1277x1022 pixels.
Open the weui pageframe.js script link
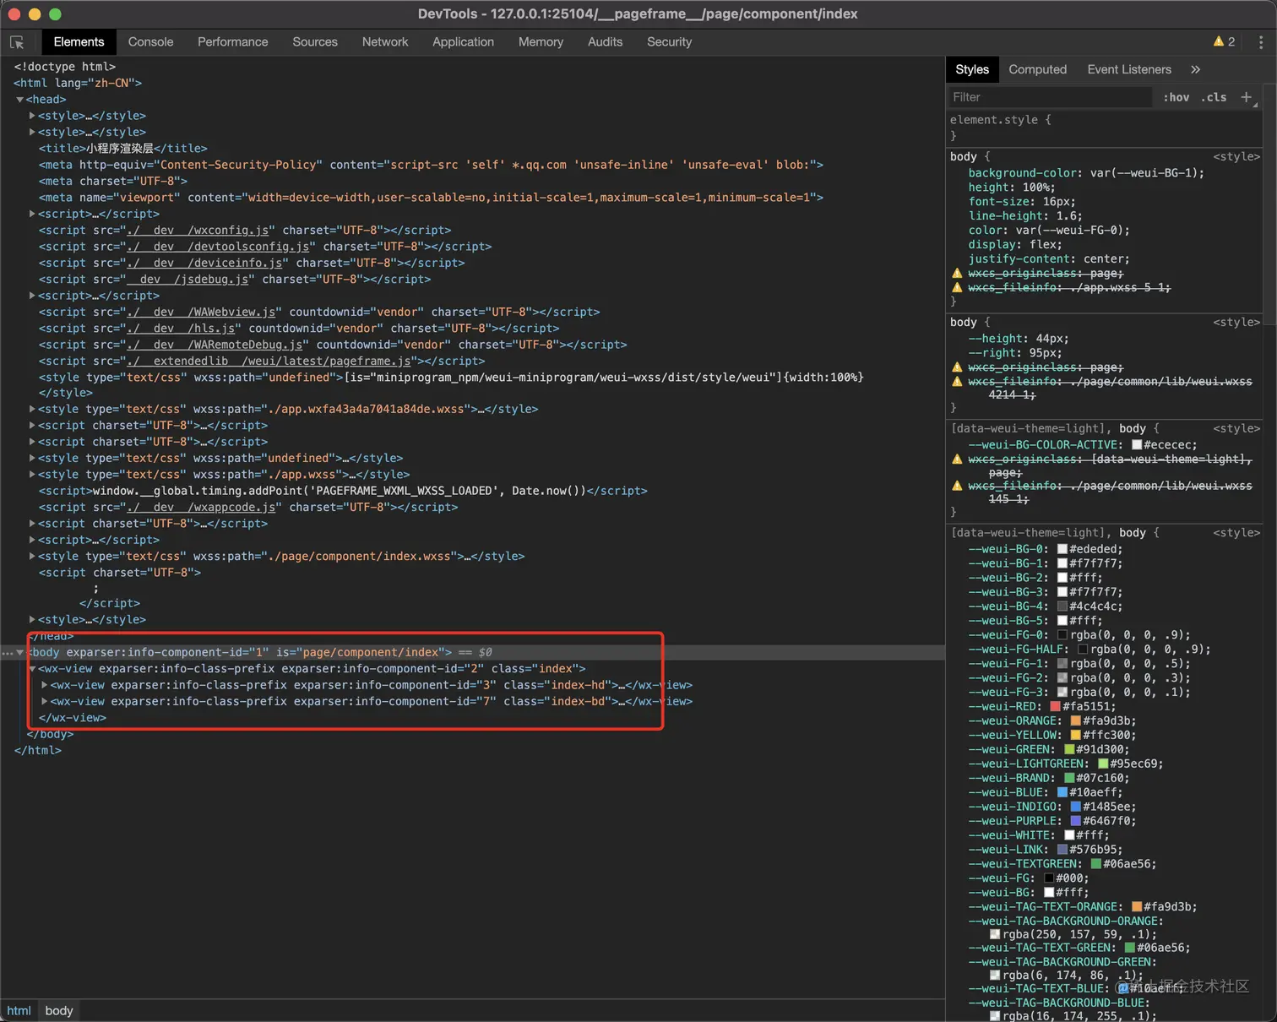(269, 361)
